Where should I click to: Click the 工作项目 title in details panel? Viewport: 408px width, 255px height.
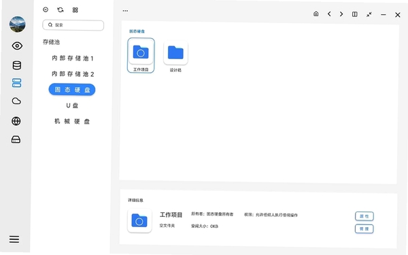pyautogui.click(x=171, y=215)
